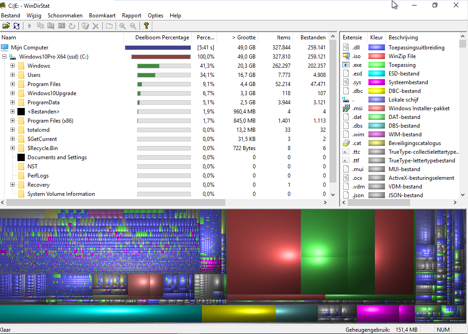
Task: Select the ProgramData folder row
Action: pos(44,102)
